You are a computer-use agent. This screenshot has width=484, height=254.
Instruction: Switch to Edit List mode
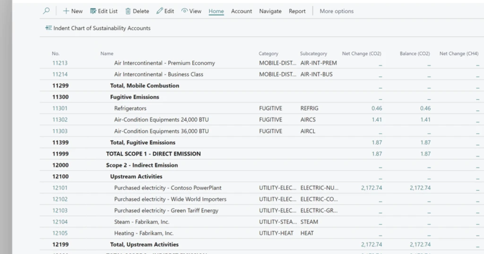[x=104, y=11]
